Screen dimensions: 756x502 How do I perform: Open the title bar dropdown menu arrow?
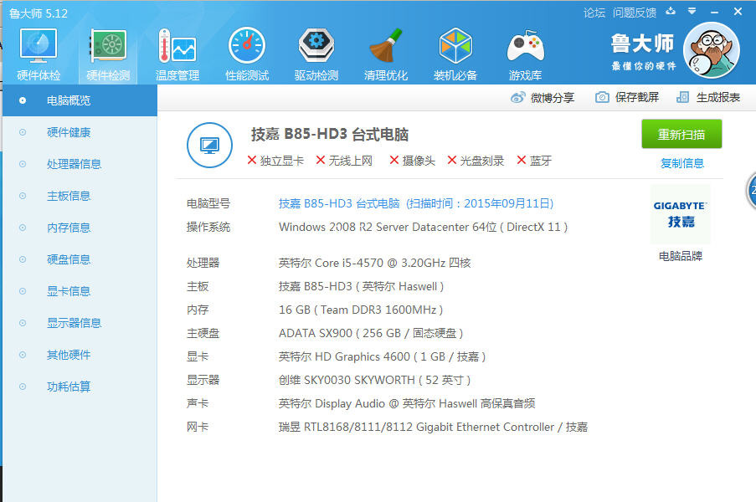pos(692,11)
